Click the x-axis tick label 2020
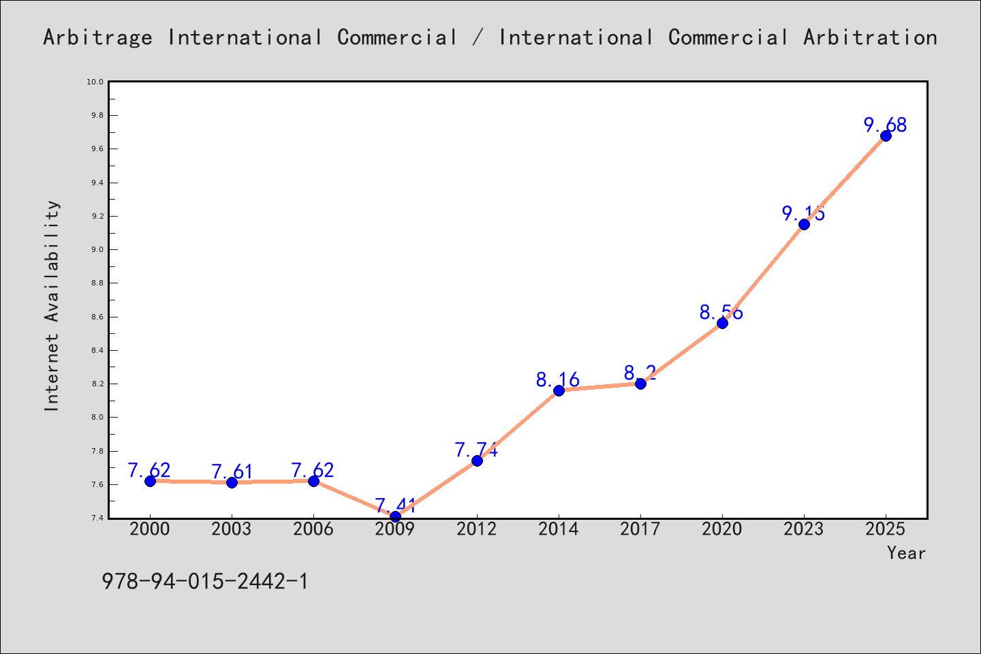 click(x=722, y=529)
